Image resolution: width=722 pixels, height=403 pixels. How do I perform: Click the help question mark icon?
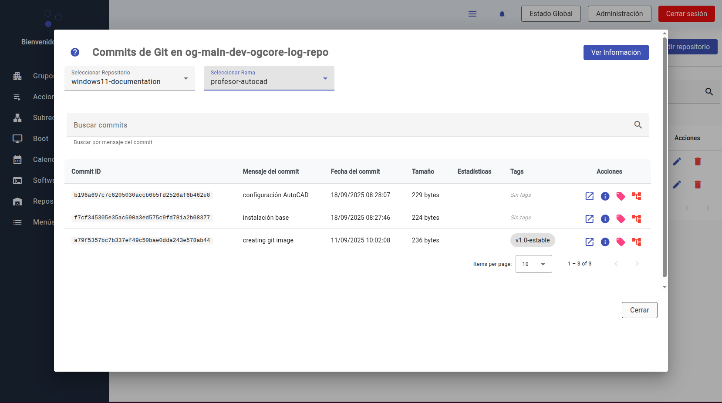(75, 52)
